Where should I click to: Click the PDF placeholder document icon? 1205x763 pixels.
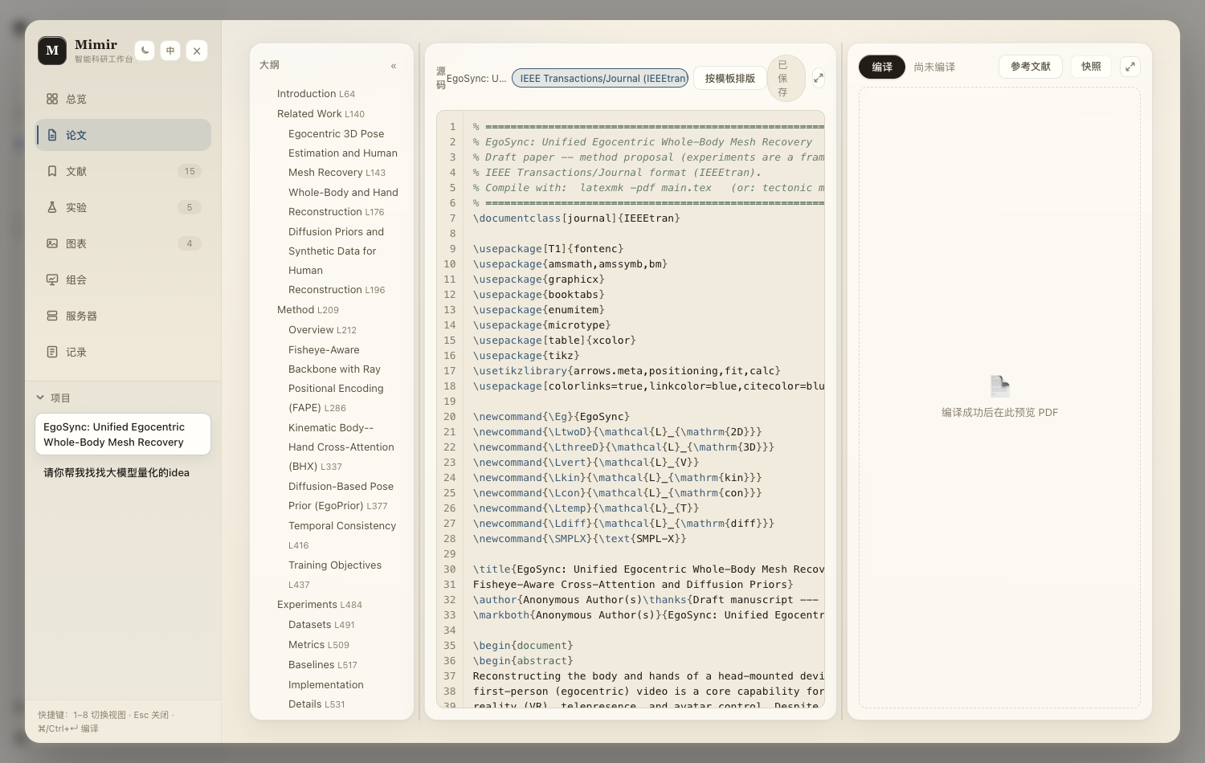click(999, 386)
